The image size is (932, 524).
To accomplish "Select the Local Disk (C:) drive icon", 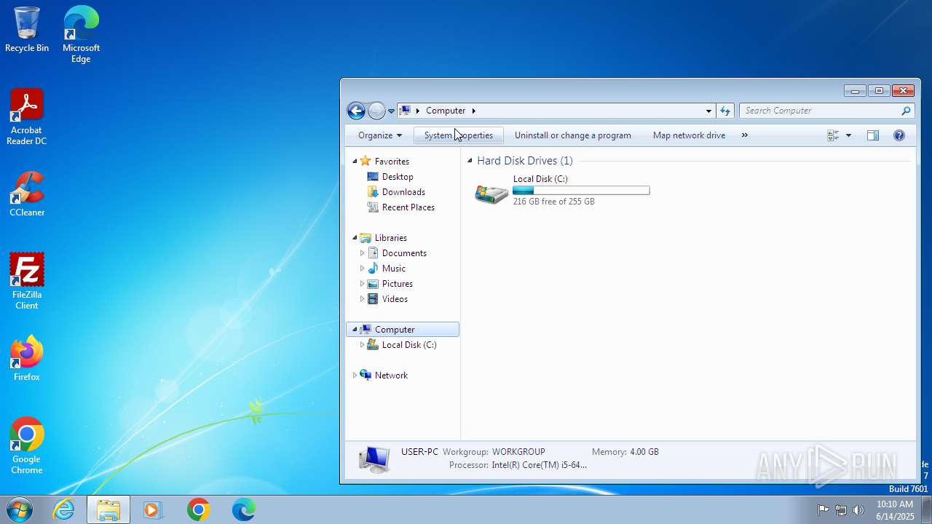I will pyautogui.click(x=491, y=193).
